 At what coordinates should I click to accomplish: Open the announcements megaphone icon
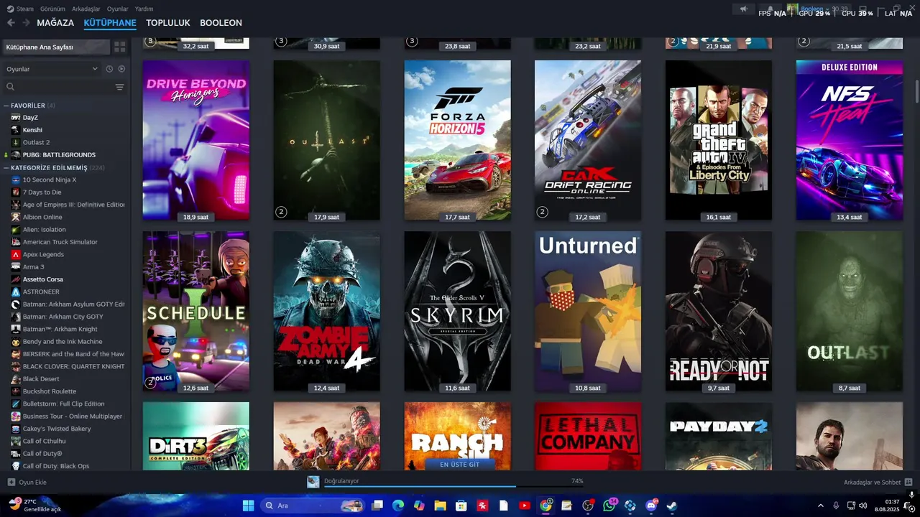(x=744, y=9)
